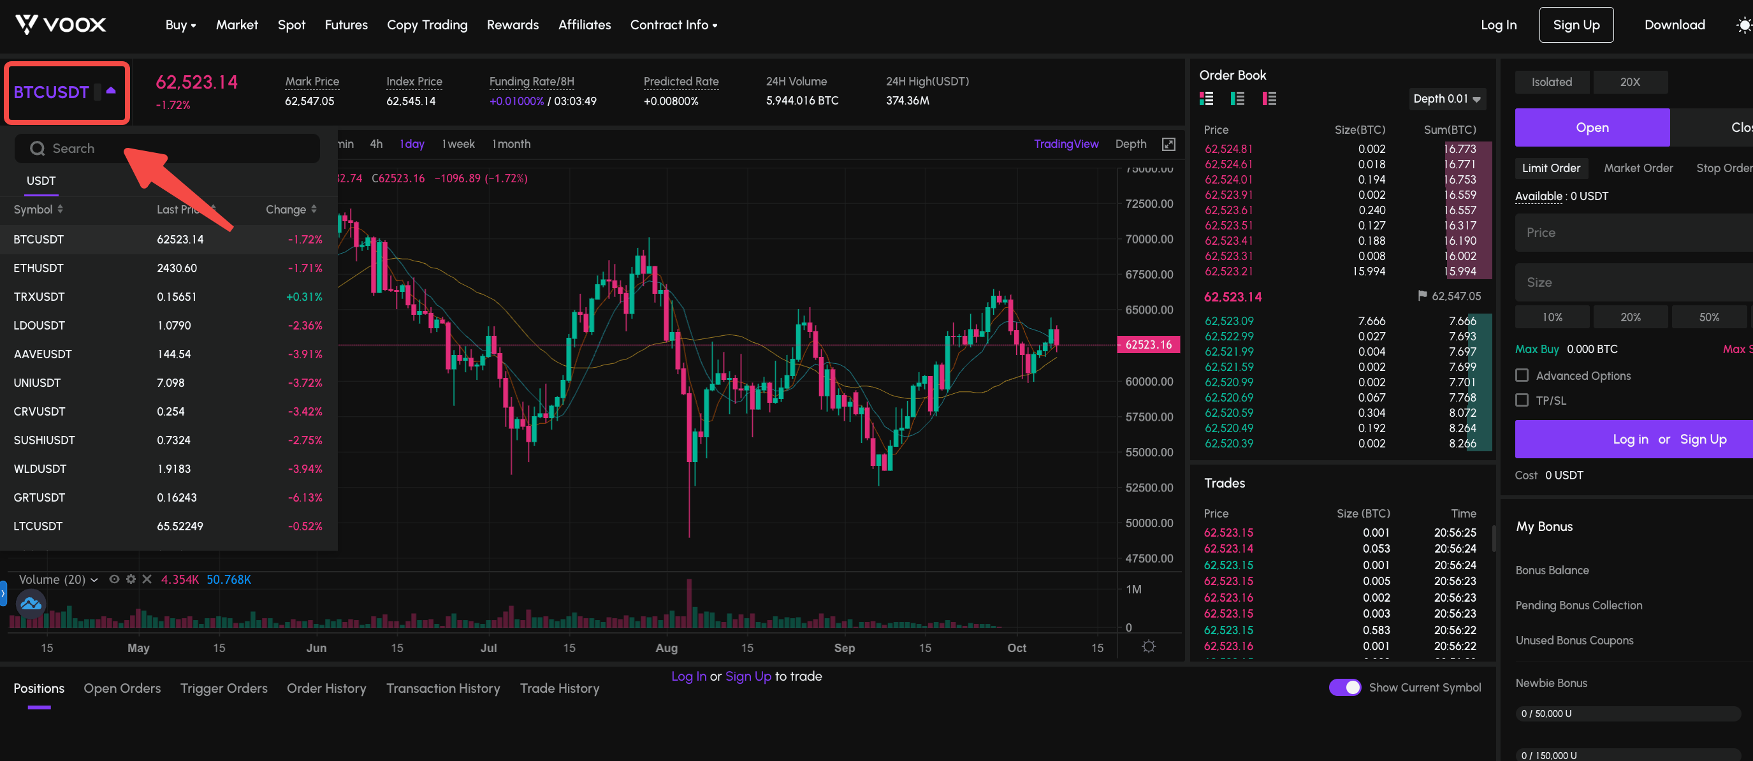Sort list by Symbol
This screenshot has height=761, width=1753.
pyautogui.click(x=39, y=209)
